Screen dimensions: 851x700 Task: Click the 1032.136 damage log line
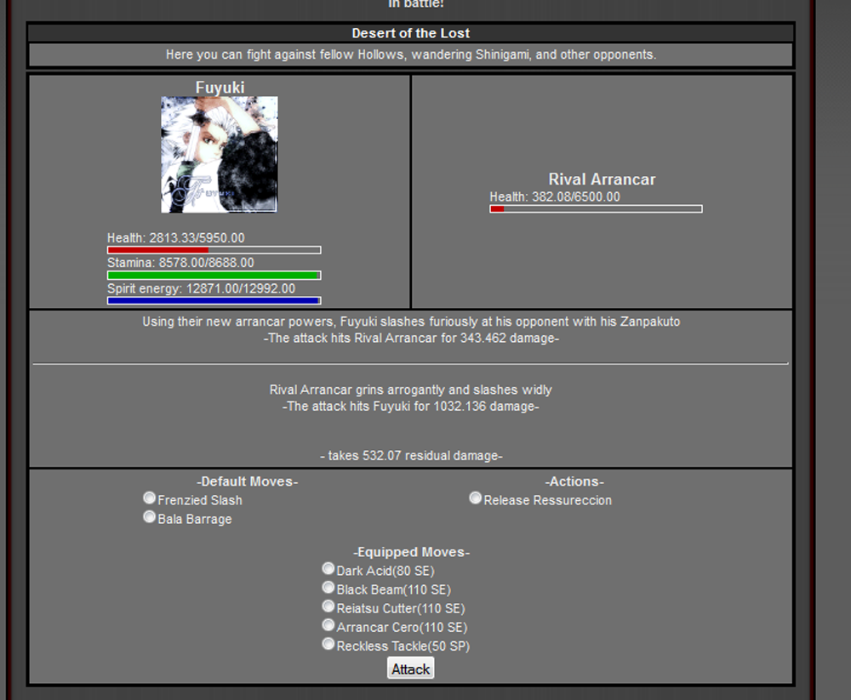411,407
